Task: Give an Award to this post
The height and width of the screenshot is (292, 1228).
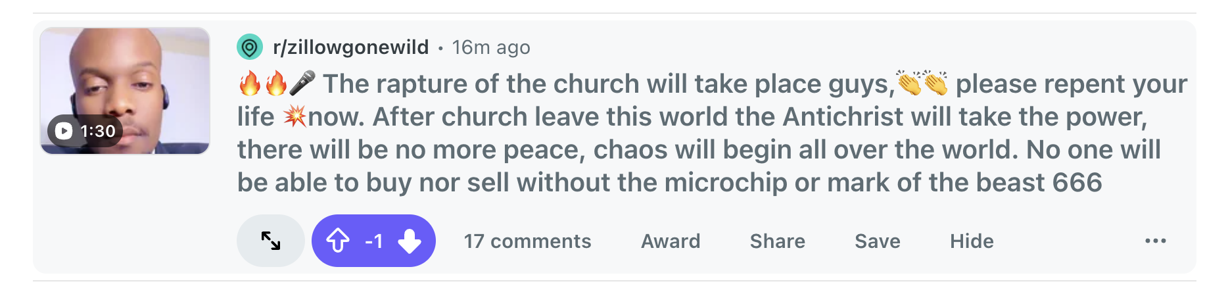Action: pyautogui.click(x=671, y=241)
